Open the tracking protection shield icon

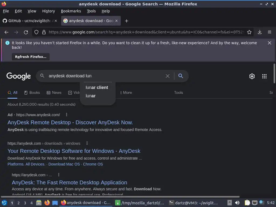pyautogui.click(x=36, y=32)
